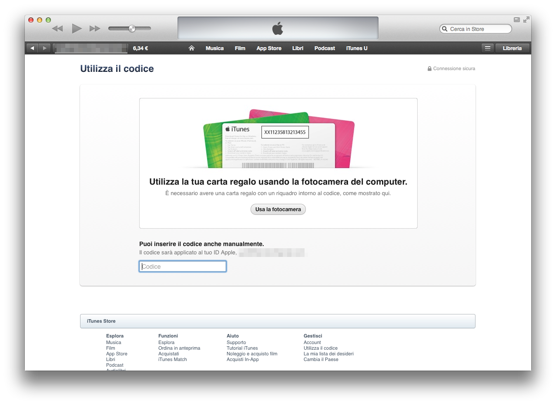
Task: Click the gift card illustration
Action: 278,138
